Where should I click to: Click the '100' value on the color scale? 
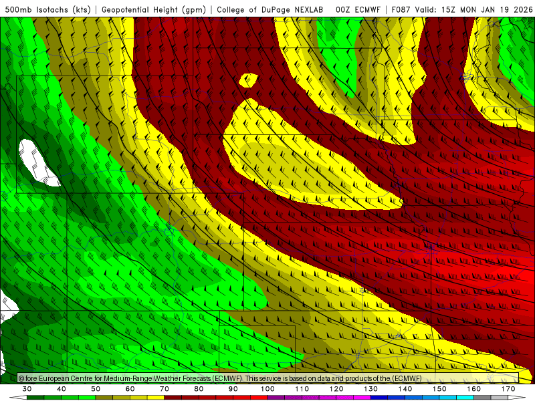coord(267,389)
